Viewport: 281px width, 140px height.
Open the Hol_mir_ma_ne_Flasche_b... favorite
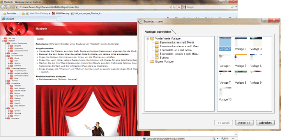point(87,13)
